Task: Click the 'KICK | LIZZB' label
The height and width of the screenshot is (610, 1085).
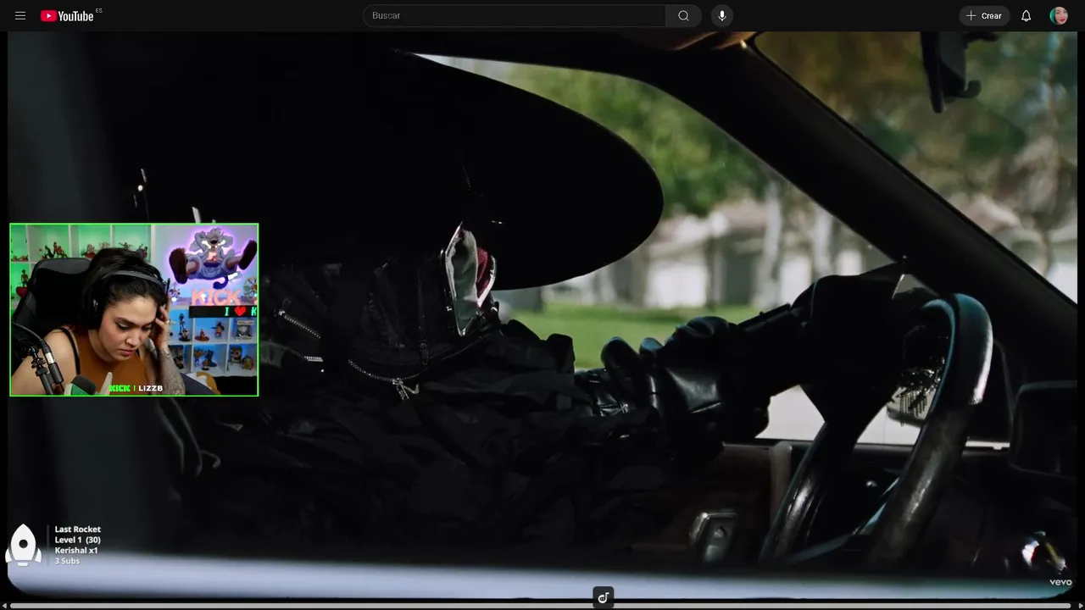Action: click(x=136, y=388)
